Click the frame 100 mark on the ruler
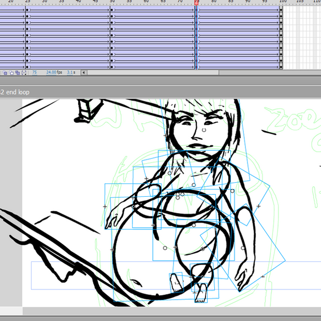The width and height of the screenshot is (321, 321). (283, 2)
